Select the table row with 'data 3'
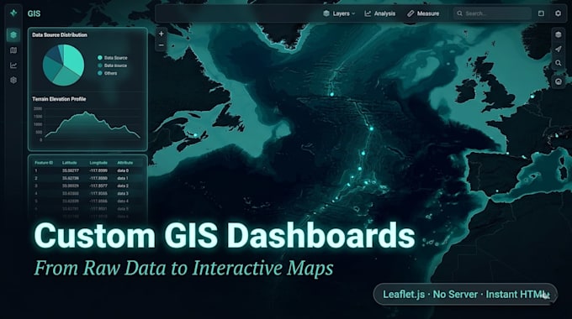The height and width of the screenshot is (319, 572). pos(87,194)
